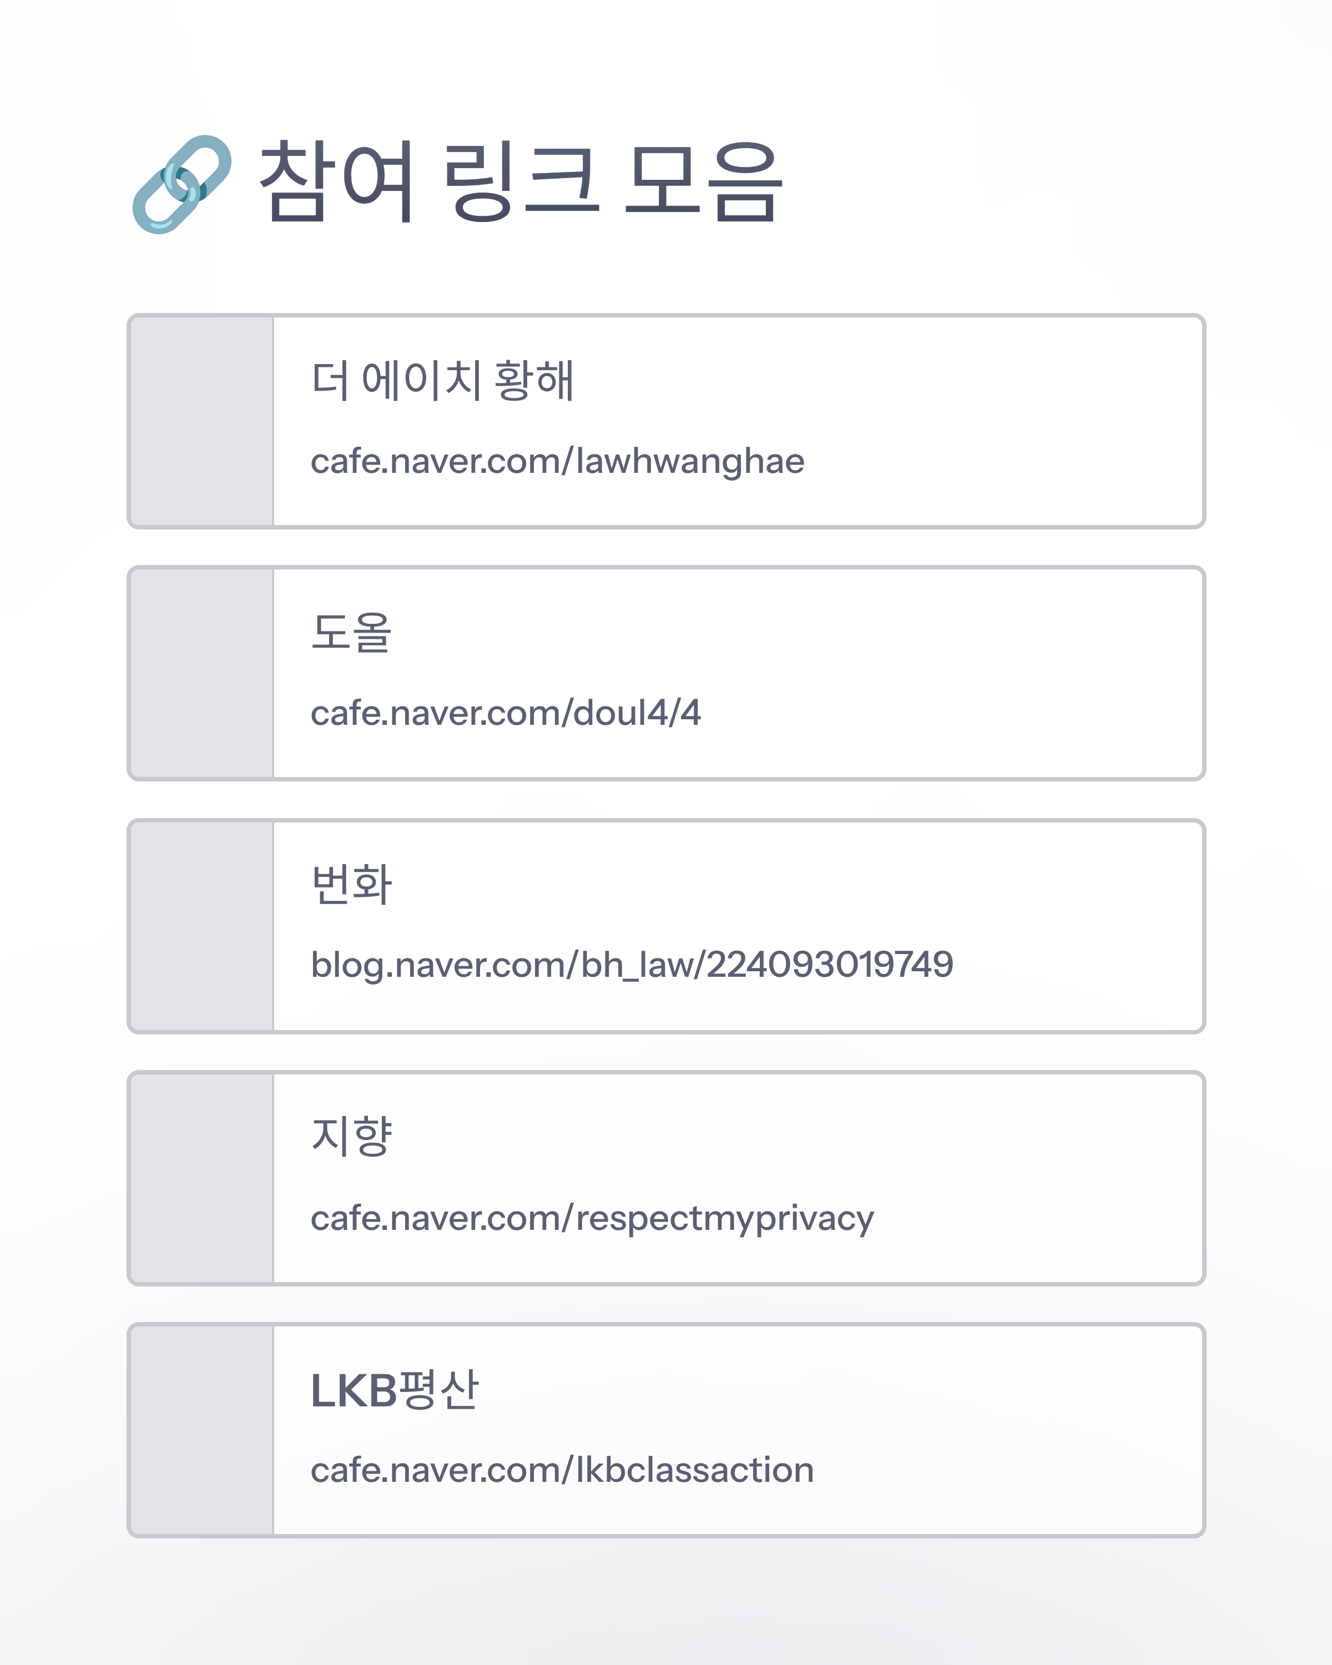1332x1665 pixels.
Task: Click the 지향 title text
Action: pyautogui.click(x=351, y=1137)
